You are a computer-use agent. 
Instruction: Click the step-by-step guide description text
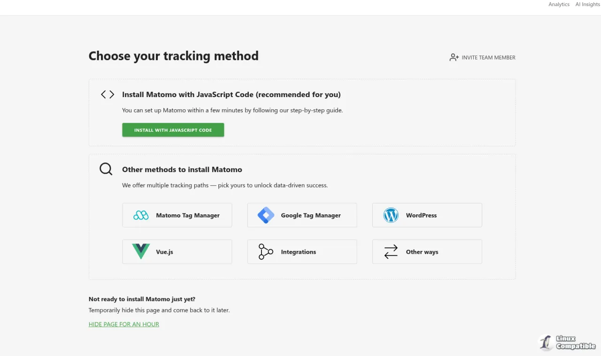coord(232,110)
